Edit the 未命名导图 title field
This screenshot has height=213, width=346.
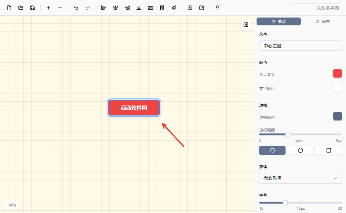click(316, 8)
